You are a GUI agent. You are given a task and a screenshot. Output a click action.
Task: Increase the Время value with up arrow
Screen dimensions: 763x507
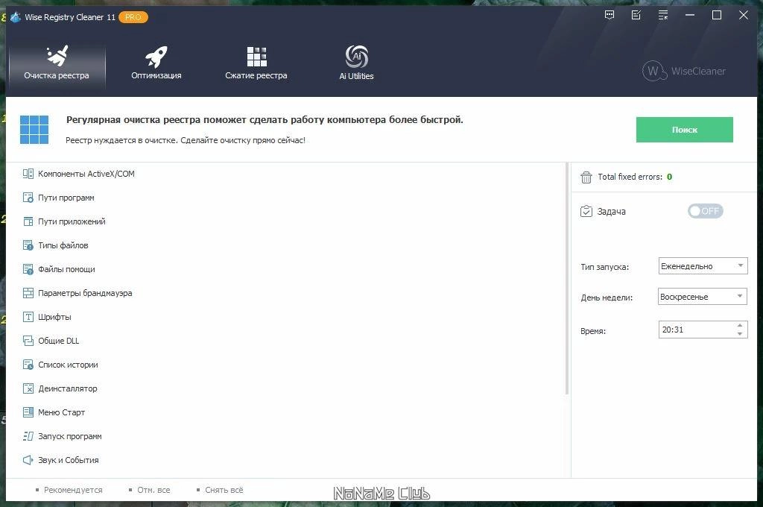[740, 325]
